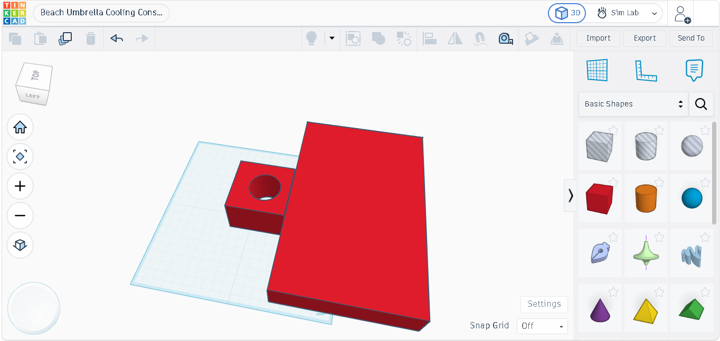Expand the workspace mode dropdown chevron
720x341 pixels.
pos(655,14)
